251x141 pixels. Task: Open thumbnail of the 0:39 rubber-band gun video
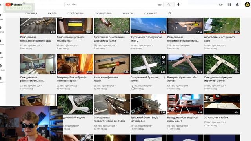click(38, 64)
